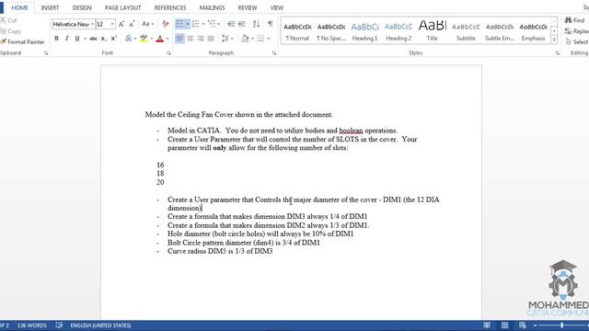Screen dimensions: 589x331
Task: Open bullet library dropdown arrow
Action: pyautogui.click(x=188, y=24)
